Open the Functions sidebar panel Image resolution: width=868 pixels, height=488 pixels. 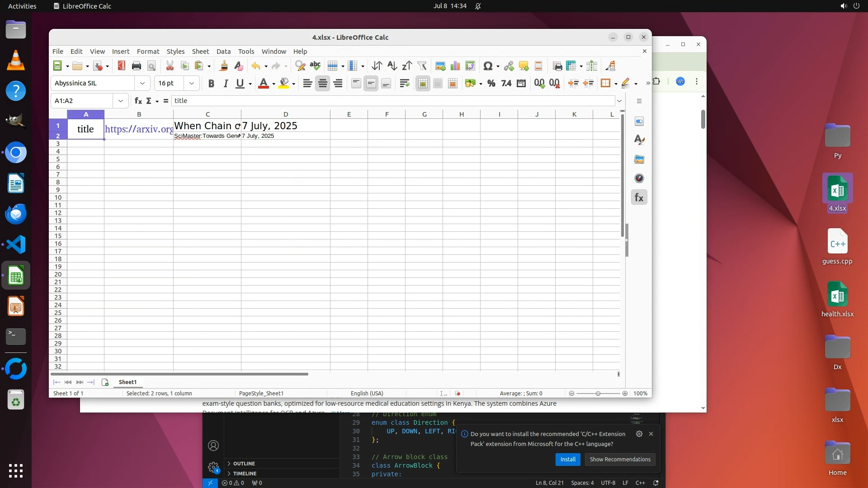639,197
